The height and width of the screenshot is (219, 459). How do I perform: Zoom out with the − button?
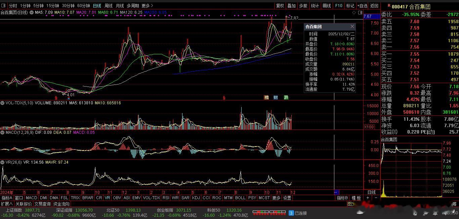tap(376, 198)
